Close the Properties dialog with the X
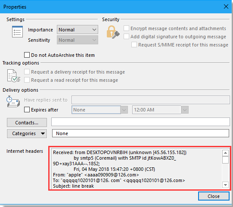The height and width of the screenshot is (207, 233). [x=226, y=6]
